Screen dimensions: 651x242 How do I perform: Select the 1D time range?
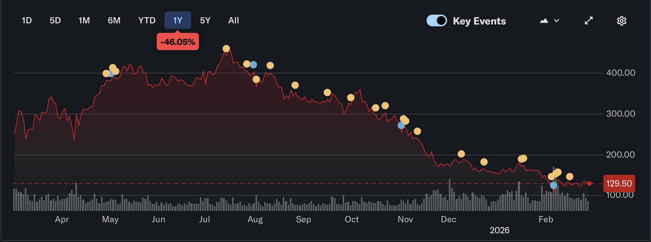[27, 20]
